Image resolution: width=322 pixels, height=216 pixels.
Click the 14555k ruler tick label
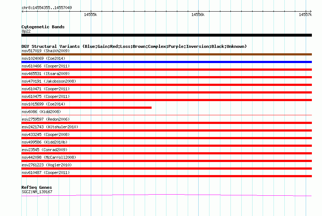(90, 14)
